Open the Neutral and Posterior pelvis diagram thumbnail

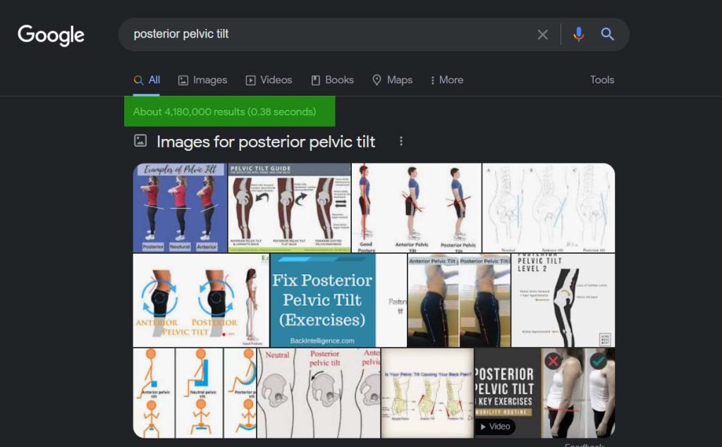click(319, 393)
